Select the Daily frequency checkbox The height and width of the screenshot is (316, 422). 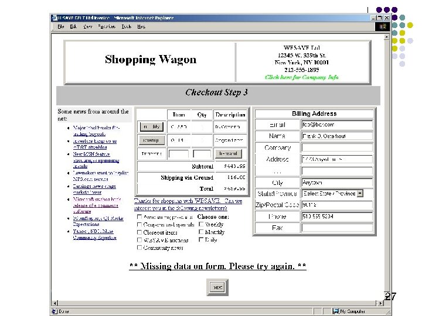[x=201, y=239]
